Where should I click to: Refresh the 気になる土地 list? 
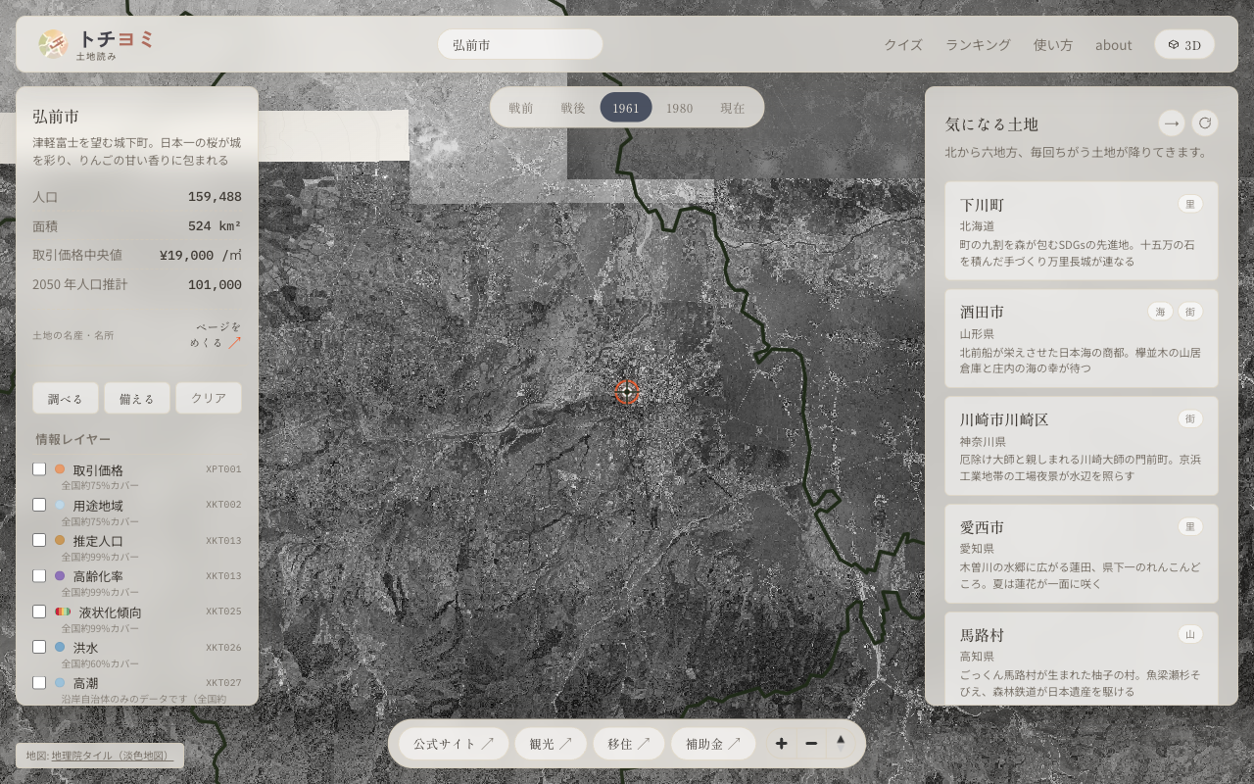click(1205, 122)
